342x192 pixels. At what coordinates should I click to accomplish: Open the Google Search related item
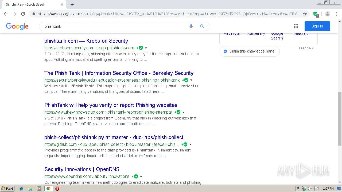277,36
